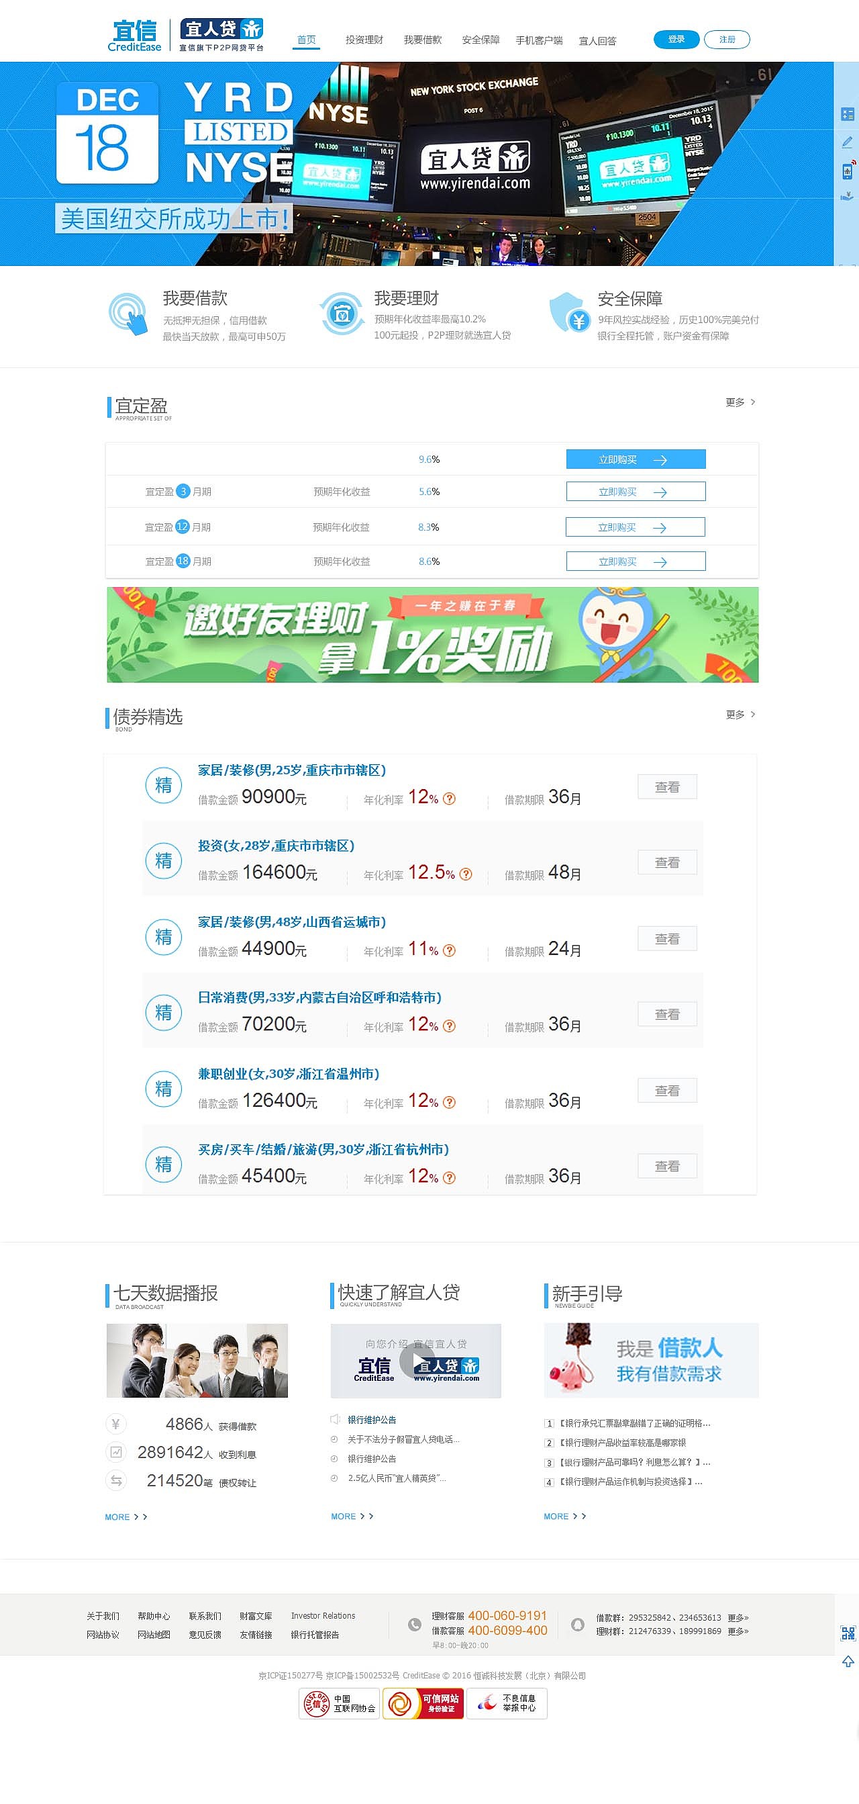Click the 中国互联网协会 trust badge

coord(340,1703)
